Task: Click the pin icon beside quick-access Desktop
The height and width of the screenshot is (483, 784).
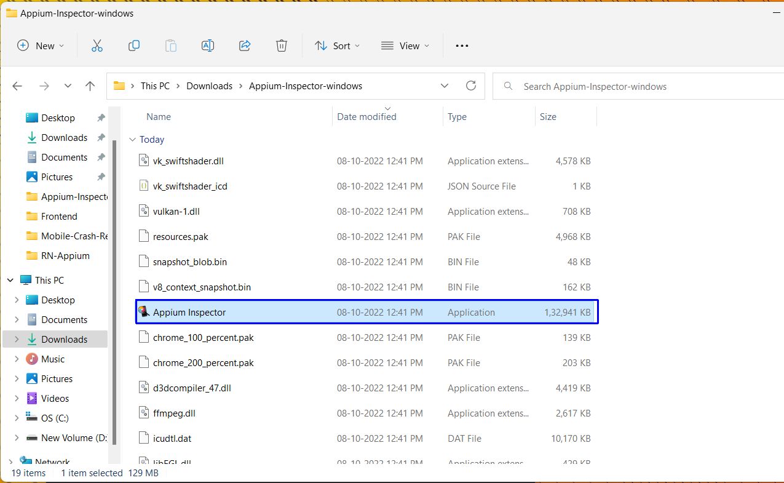Action: click(x=101, y=118)
